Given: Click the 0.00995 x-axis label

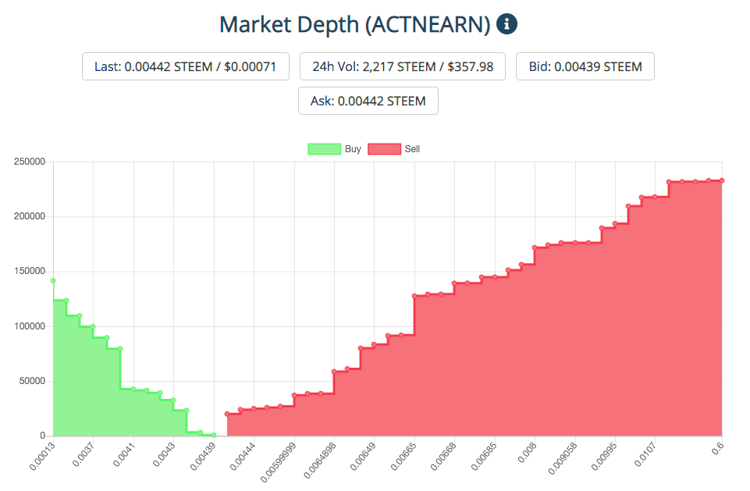Looking at the screenshot, I should [x=604, y=456].
